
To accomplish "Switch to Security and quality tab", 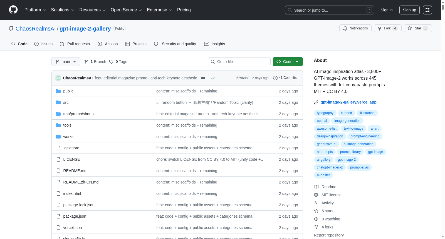I will click(x=175, y=44).
